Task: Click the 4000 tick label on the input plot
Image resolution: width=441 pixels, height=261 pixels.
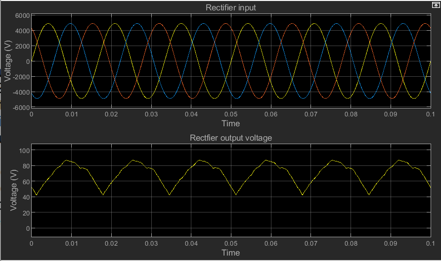Action: tap(23, 31)
